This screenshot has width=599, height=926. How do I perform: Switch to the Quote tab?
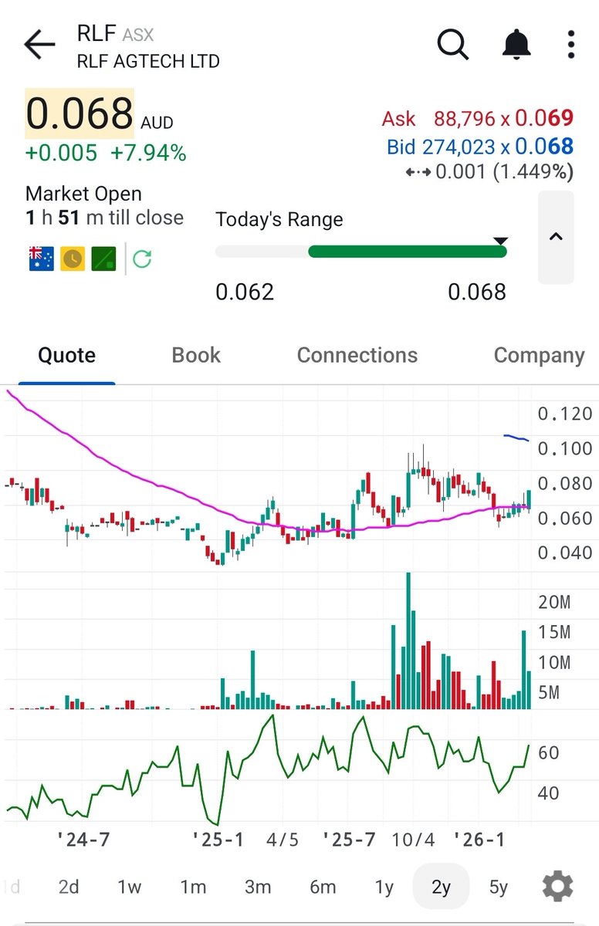coord(67,356)
